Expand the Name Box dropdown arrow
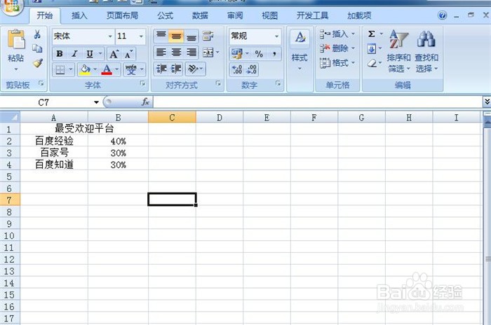 [96, 102]
